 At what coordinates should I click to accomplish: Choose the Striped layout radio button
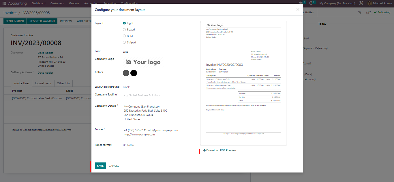tap(124, 43)
